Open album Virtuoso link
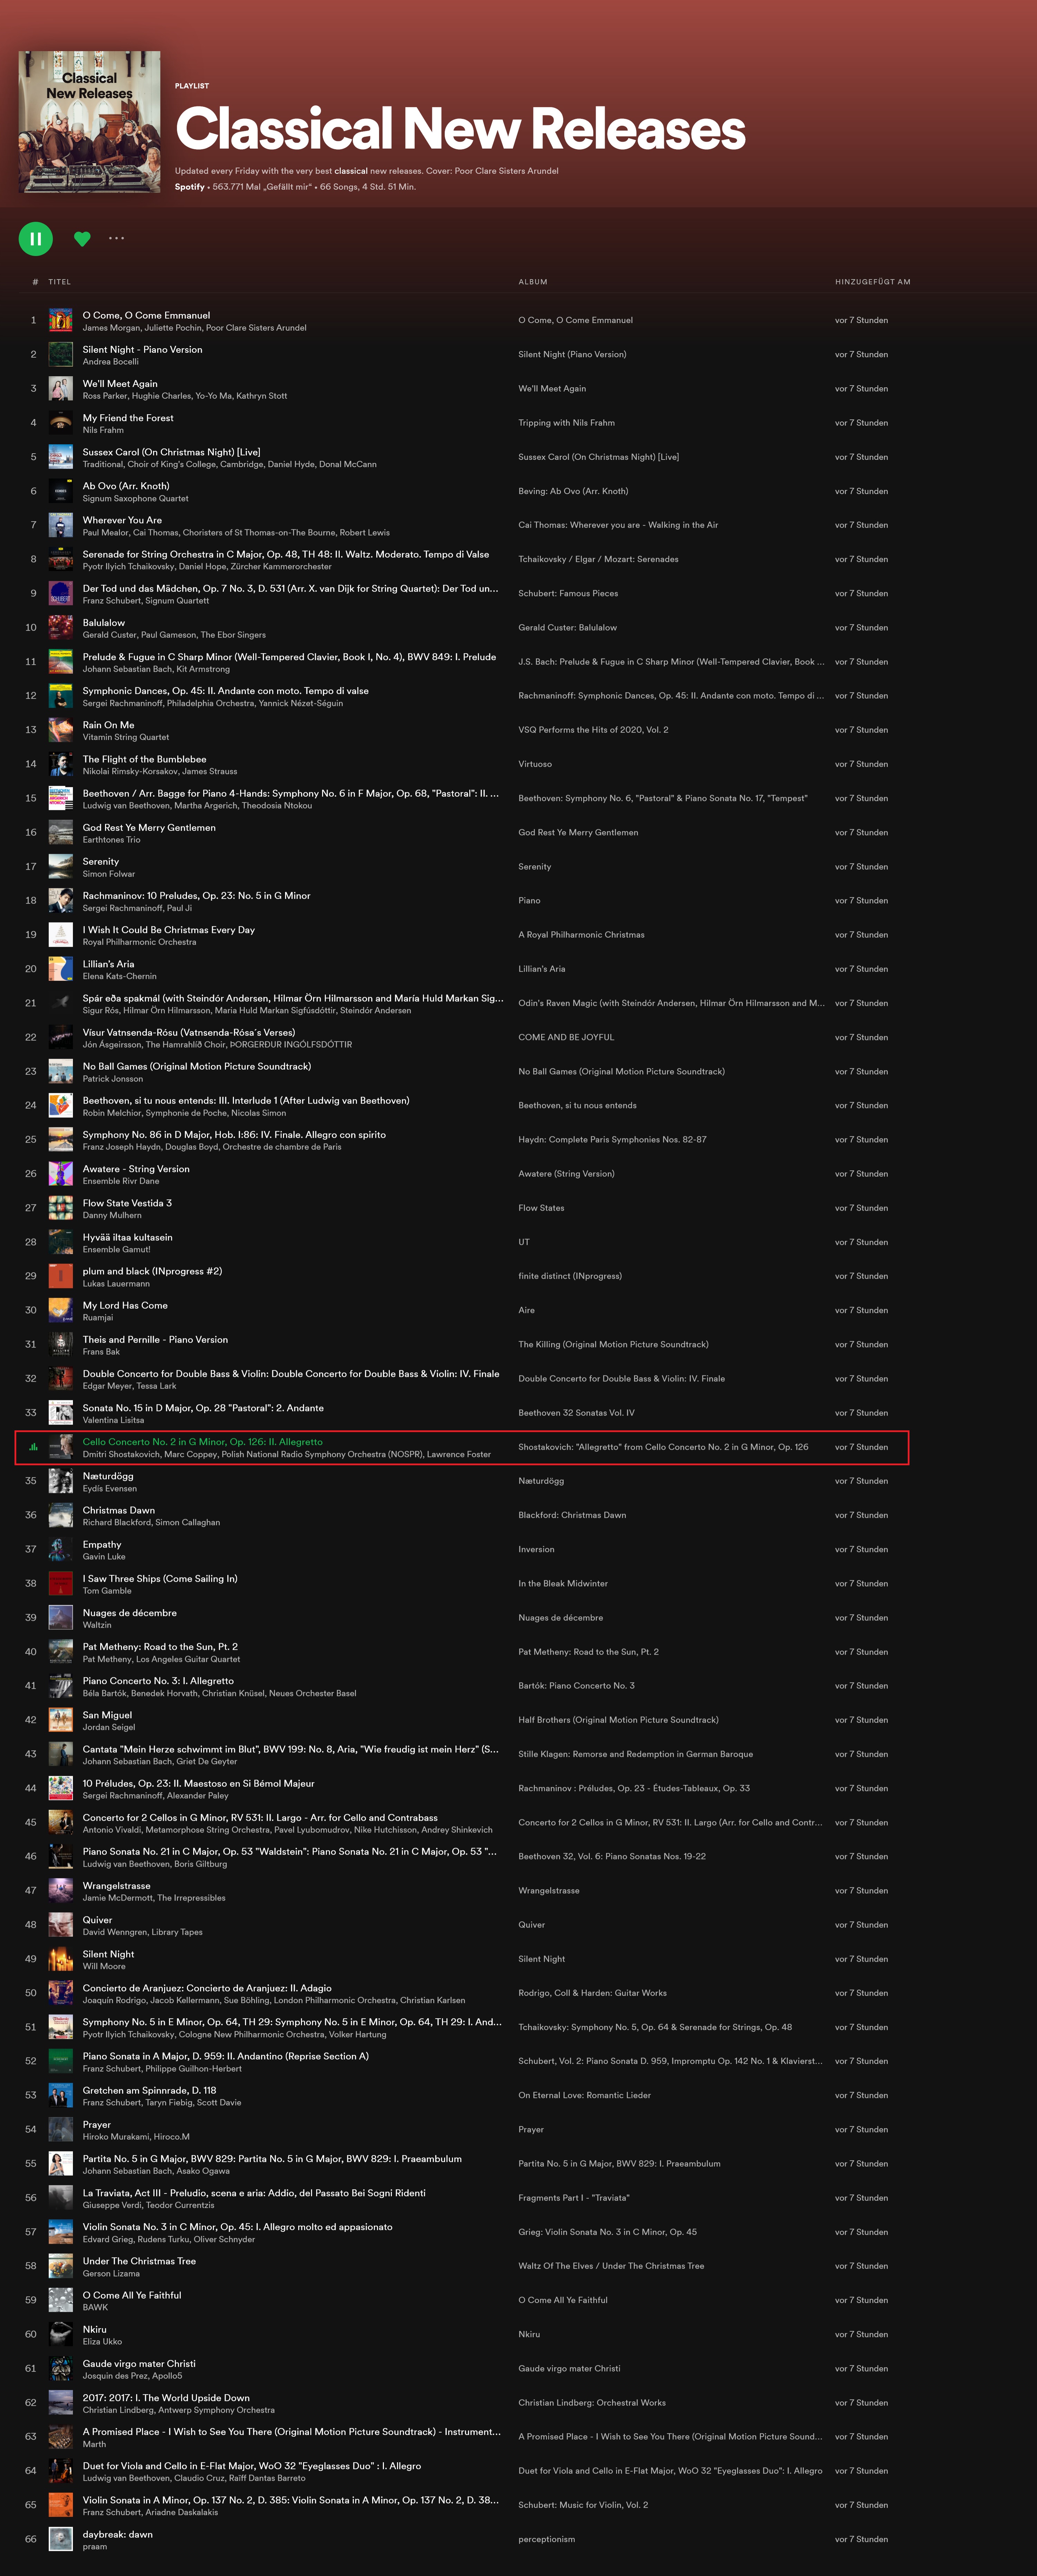1037x2576 pixels. [535, 764]
